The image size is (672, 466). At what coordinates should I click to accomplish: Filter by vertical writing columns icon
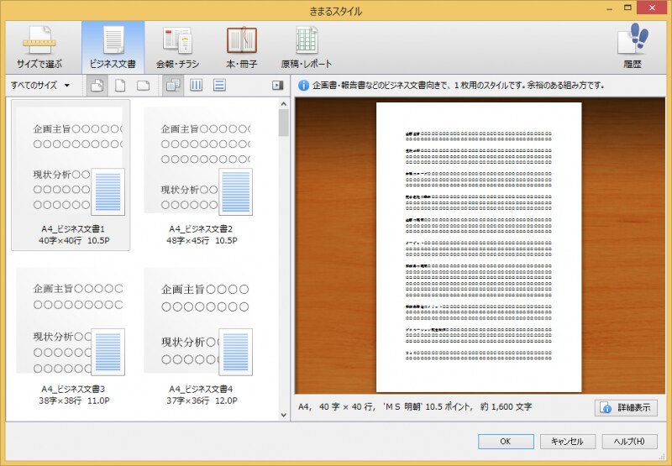pos(197,86)
